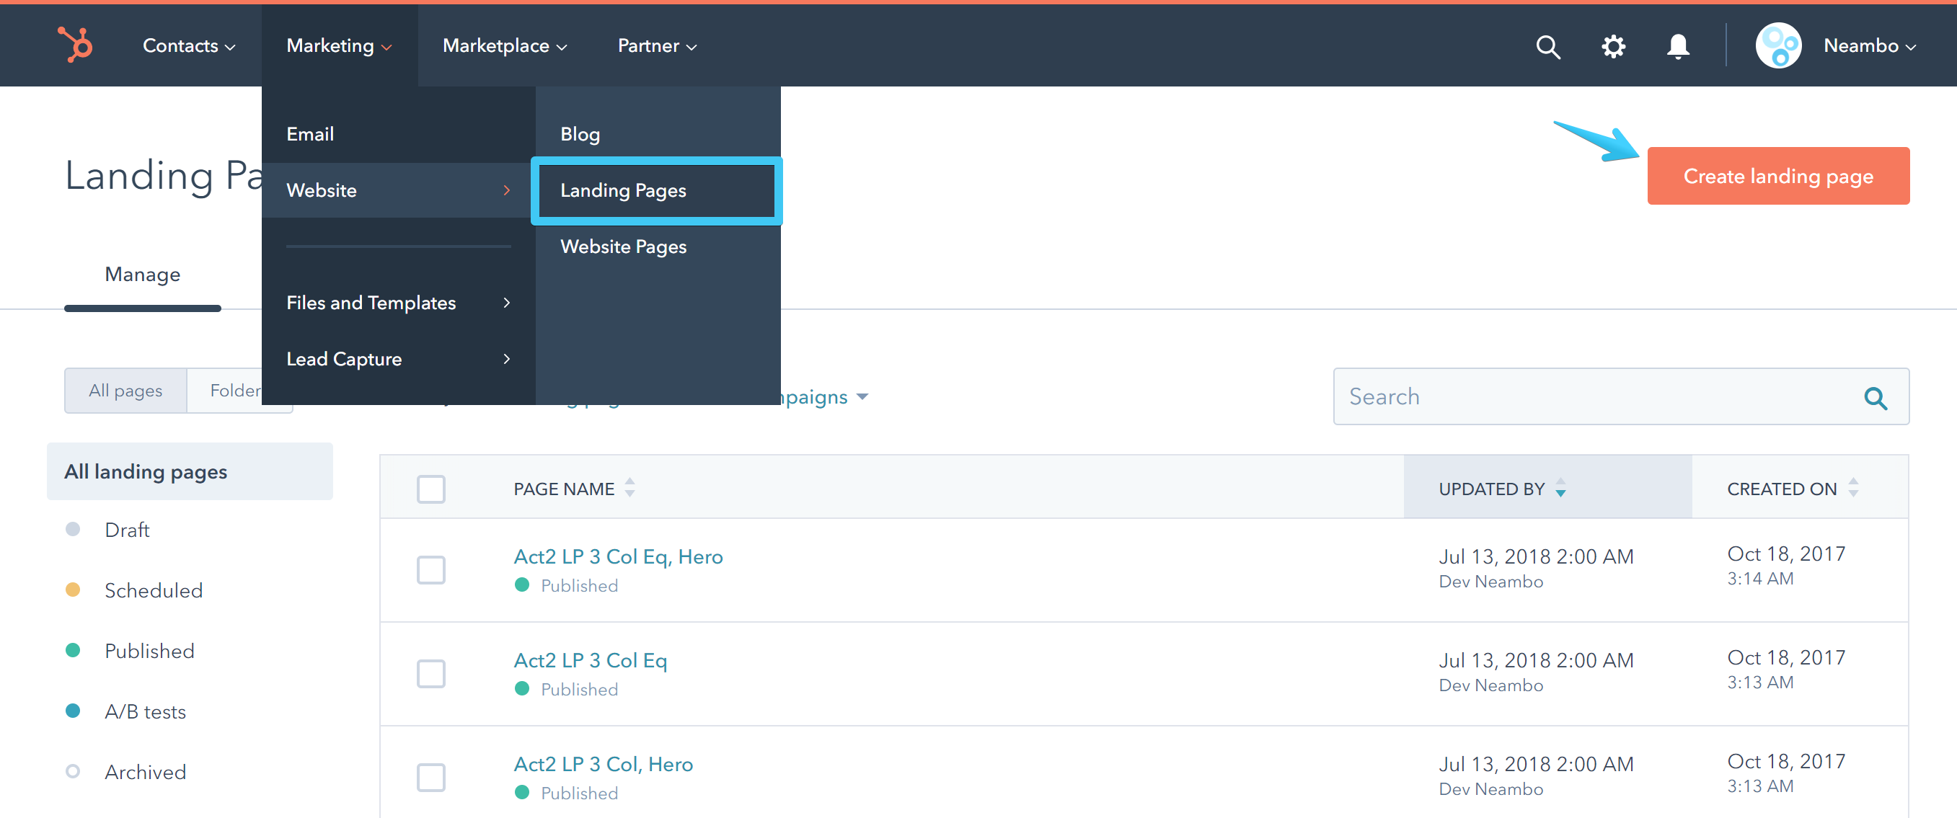Click the notifications bell icon

point(1677,46)
